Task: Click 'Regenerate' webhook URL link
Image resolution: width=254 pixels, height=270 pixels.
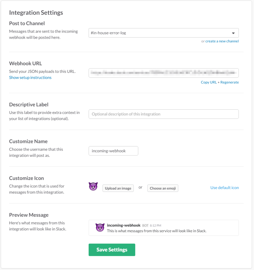Action: tap(230, 82)
